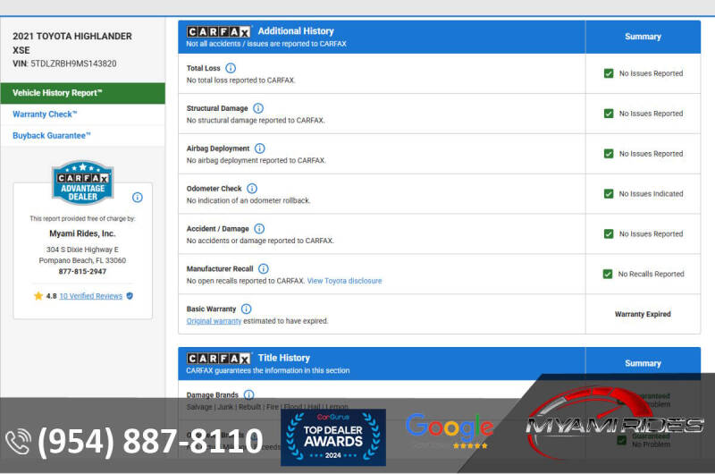Select Vehicle History Report tab

[x=82, y=93]
